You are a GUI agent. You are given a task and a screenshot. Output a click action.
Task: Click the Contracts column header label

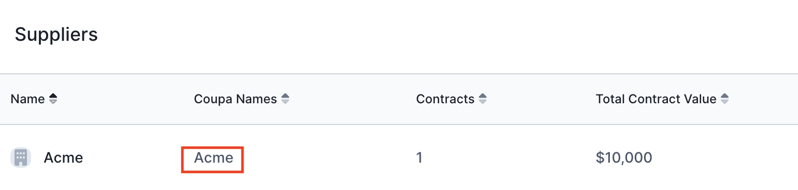click(445, 99)
